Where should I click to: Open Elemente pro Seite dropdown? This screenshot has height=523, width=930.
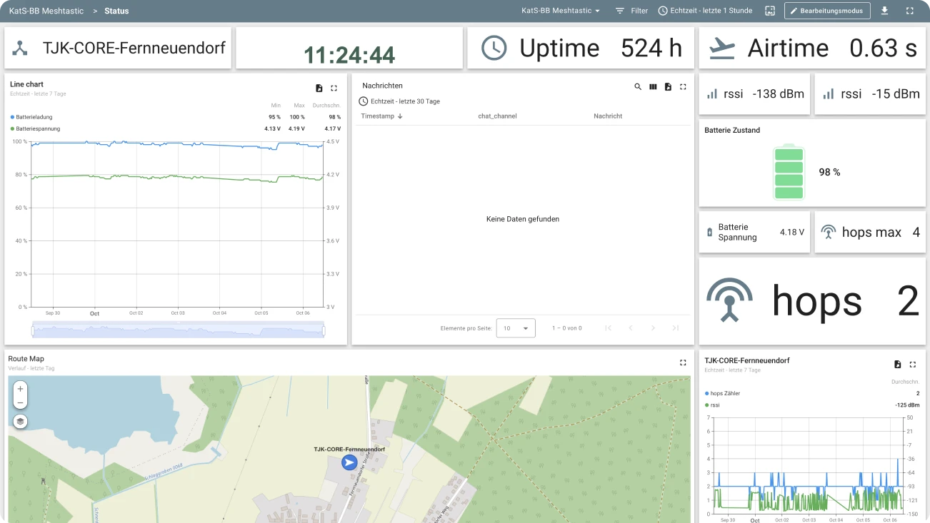tap(515, 328)
